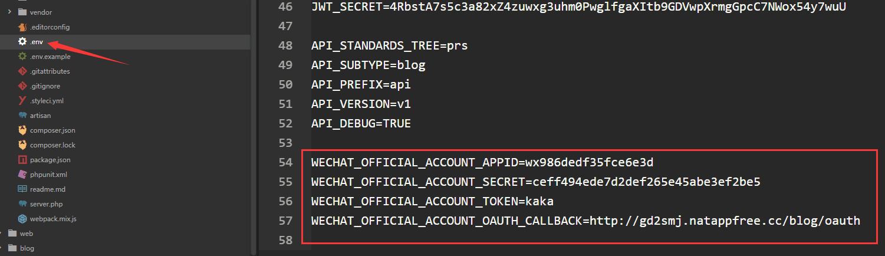Screen dimensions: 885x256
Task: Click the .editorconfig mouse icon
Action: (22, 27)
